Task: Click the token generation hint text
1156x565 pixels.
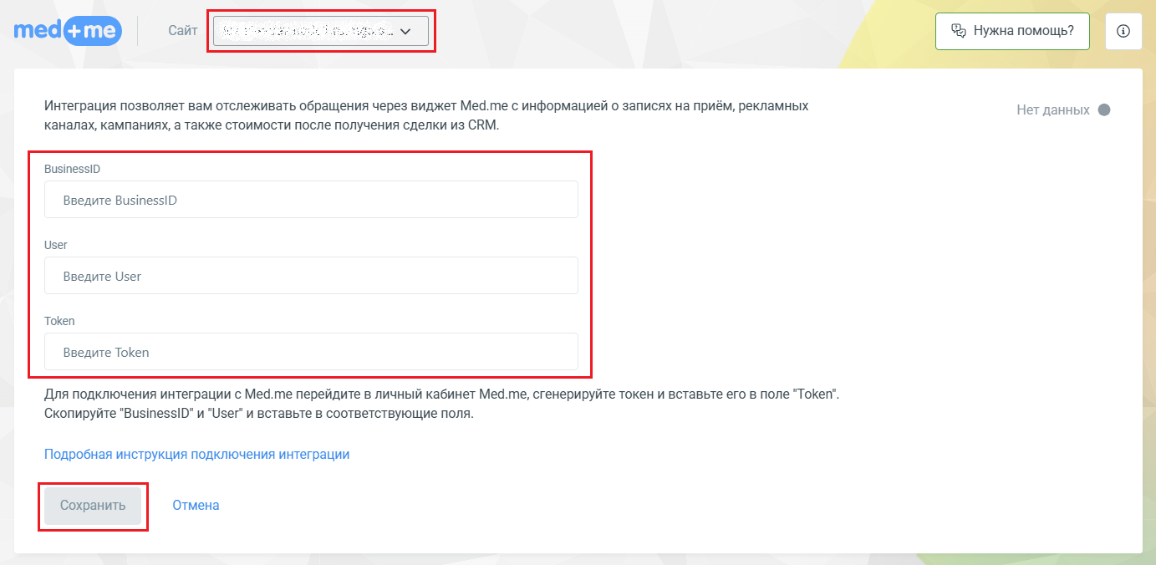Action: coord(441,403)
